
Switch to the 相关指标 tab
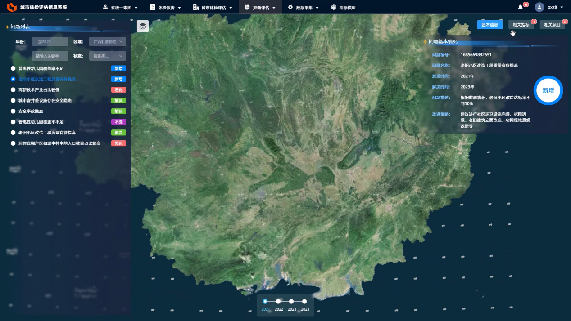pos(521,25)
